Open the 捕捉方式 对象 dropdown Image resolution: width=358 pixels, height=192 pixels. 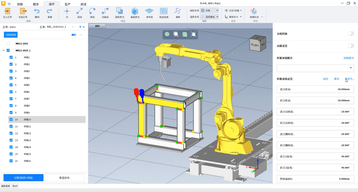(209, 10)
